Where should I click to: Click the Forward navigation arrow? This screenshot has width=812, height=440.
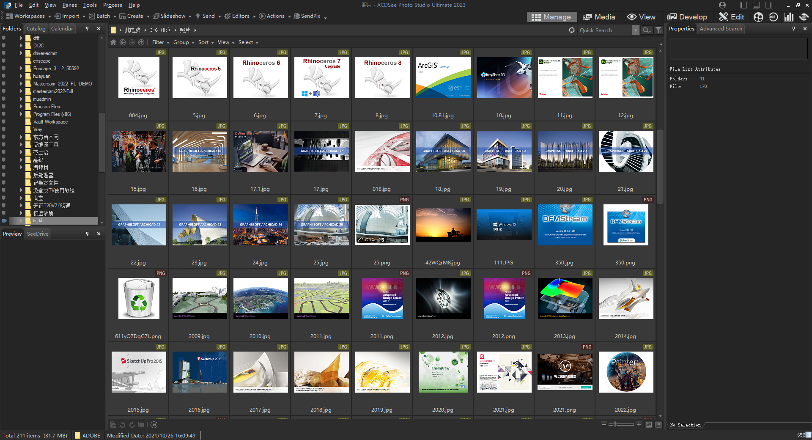(x=132, y=42)
